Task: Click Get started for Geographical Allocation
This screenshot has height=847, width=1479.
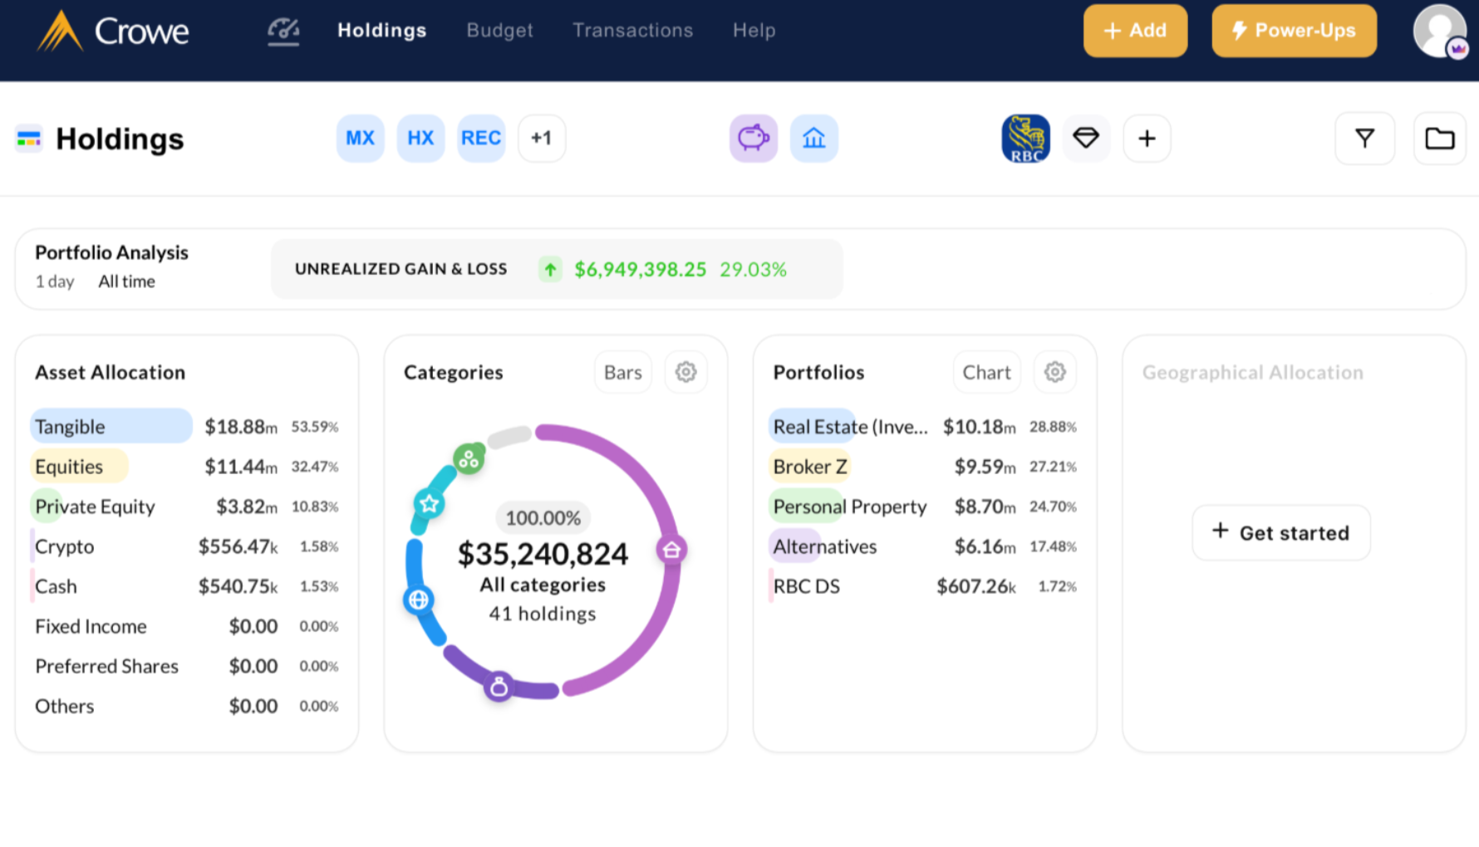Action: point(1280,533)
